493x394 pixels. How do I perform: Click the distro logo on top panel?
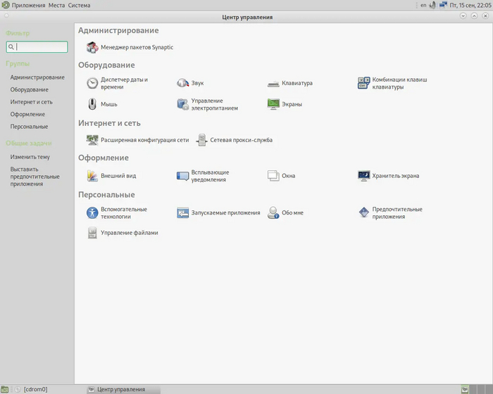point(6,5)
